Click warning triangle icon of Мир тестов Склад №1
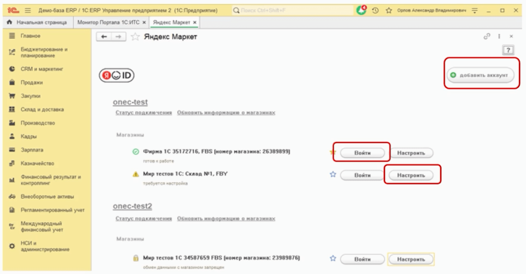The width and height of the screenshot is (526, 274). tap(136, 174)
